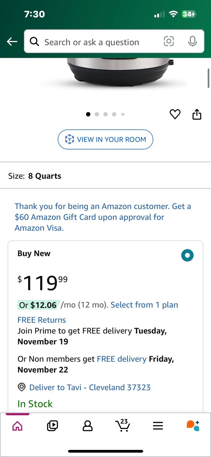Add item to wish list heart
This screenshot has height=457, width=211.
[175, 114]
